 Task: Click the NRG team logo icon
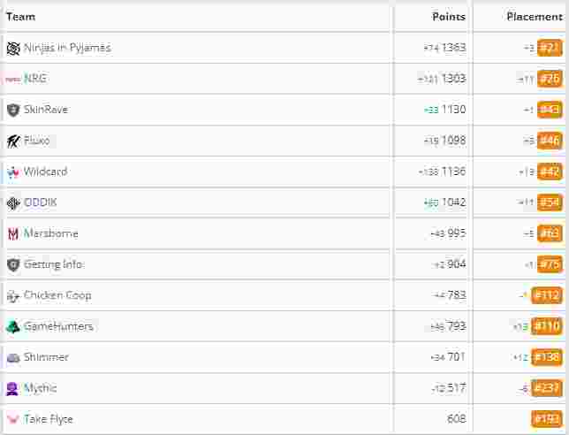point(13,80)
